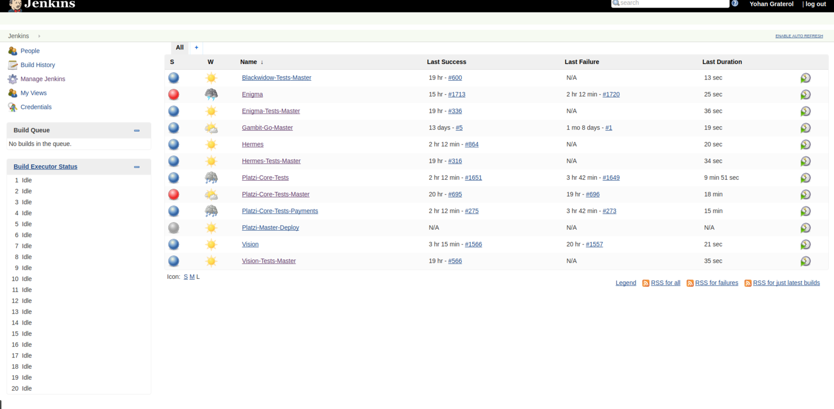Schedule a build for Vision job
The width and height of the screenshot is (834, 409).
(805, 245)
